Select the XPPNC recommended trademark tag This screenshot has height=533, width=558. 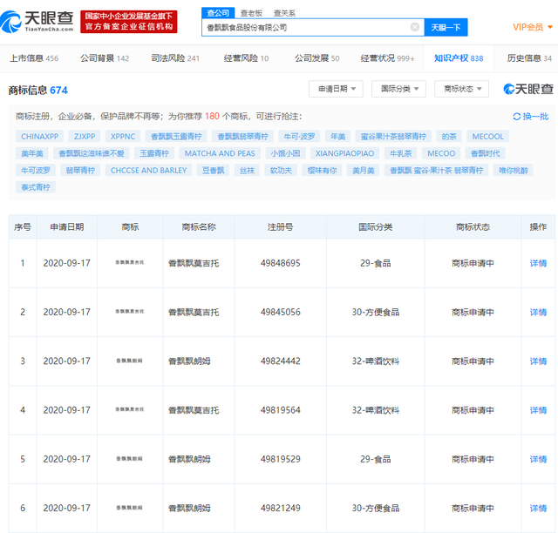click(x=123, y=137)
